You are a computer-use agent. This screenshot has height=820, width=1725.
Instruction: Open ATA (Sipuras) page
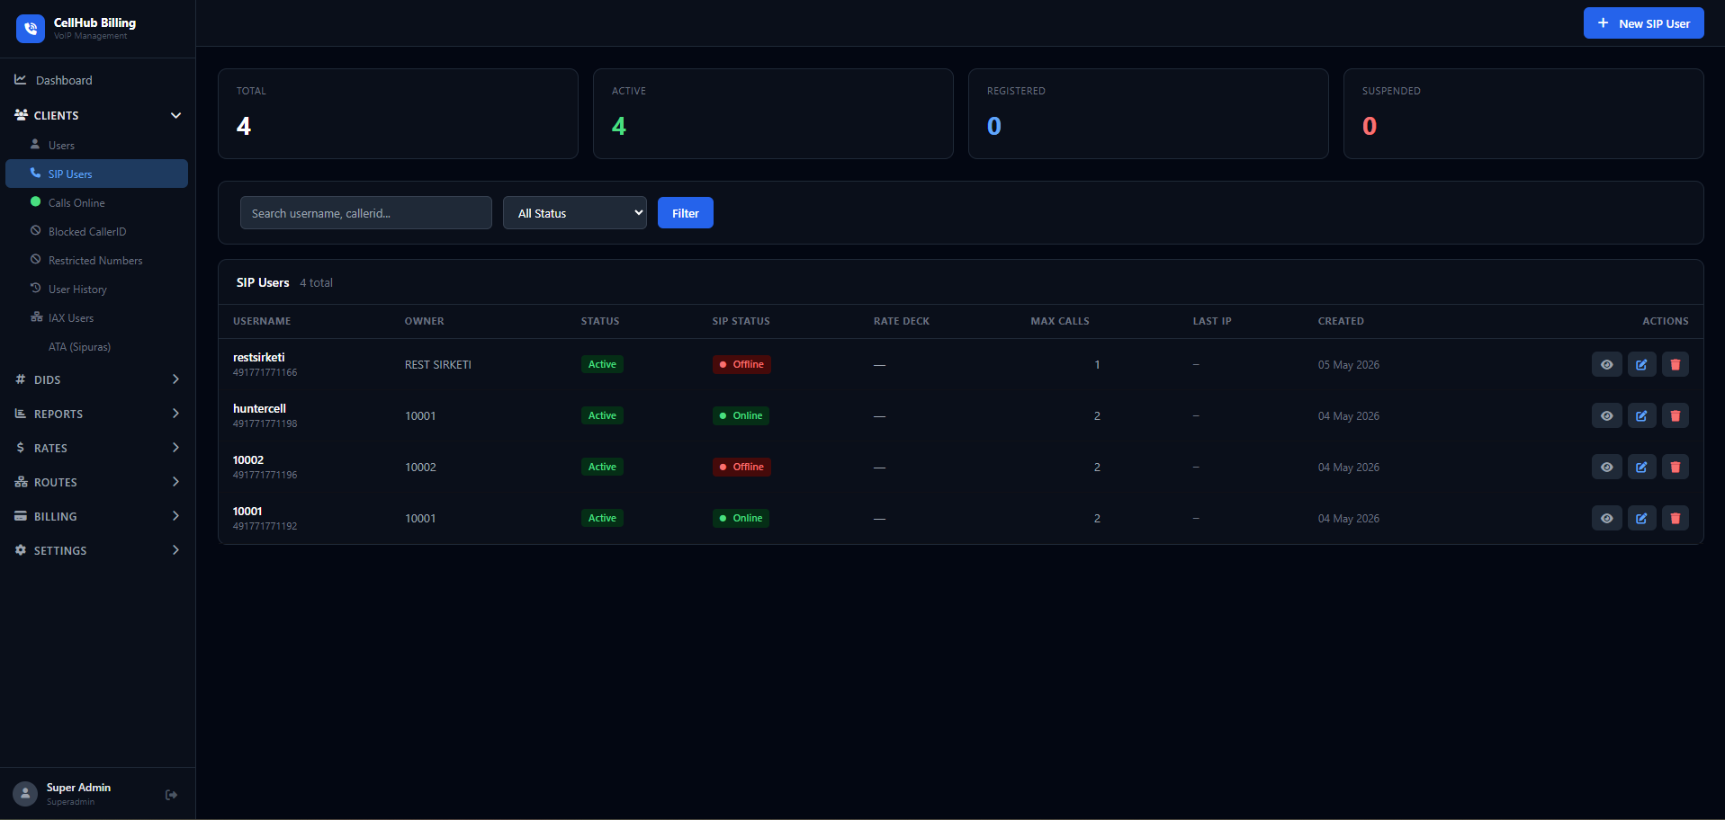click(x=97, y=346)
